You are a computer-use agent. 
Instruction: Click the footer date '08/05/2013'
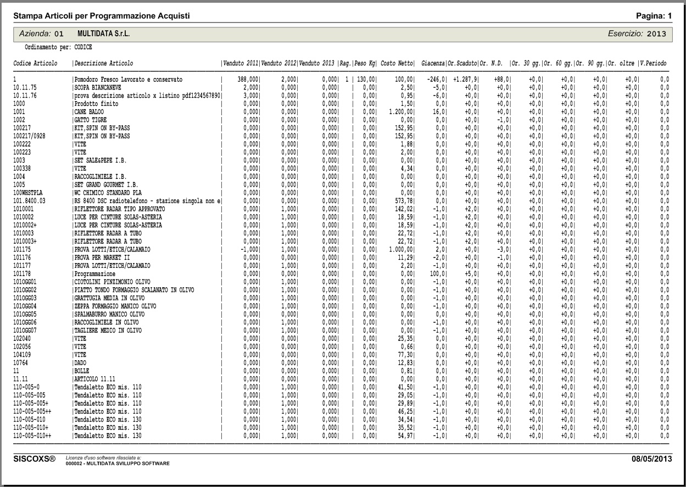coord(652,459)
